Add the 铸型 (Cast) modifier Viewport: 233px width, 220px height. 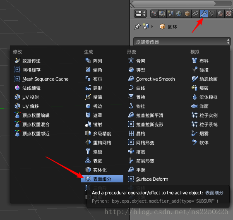click(x=137, y=70)
